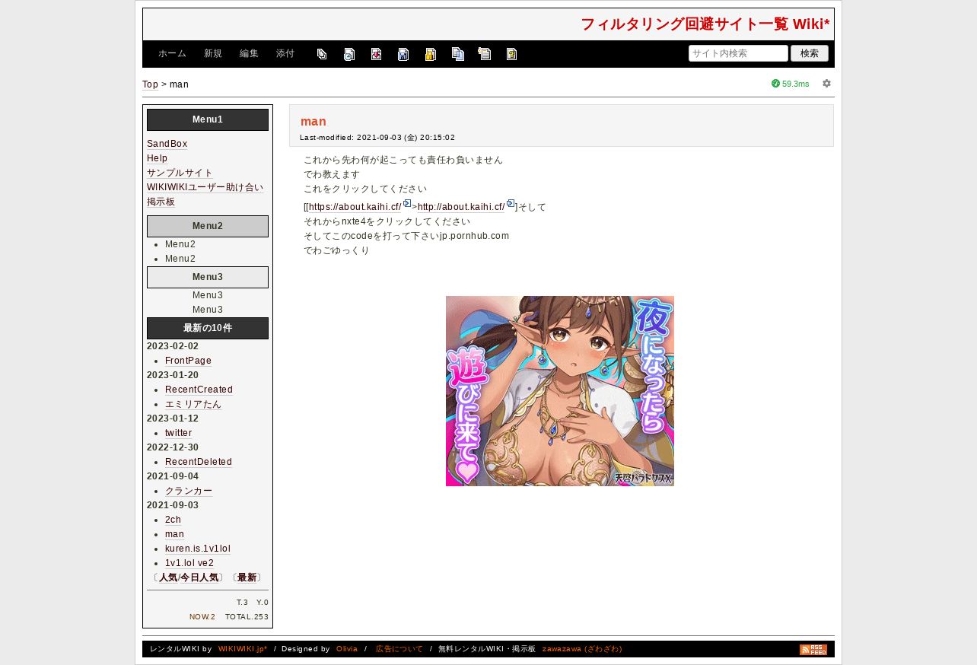This screenshot has height=665, width=977.
Task: Open the page with clock backup icon
Action: point(349,54)
